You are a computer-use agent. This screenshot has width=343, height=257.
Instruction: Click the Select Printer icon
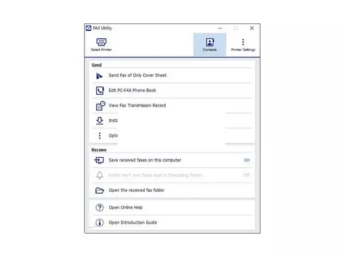click(x=101, y=42)
